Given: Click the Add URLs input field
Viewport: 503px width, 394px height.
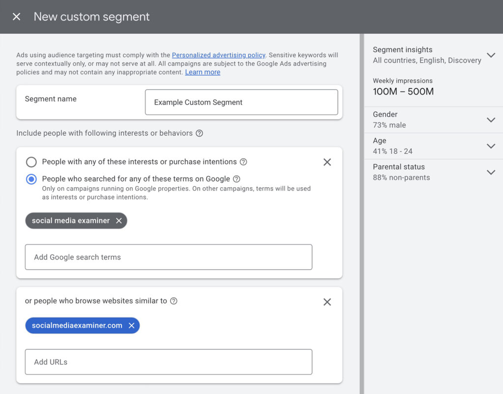Looking at the screenshot, I should coord(168,362).
